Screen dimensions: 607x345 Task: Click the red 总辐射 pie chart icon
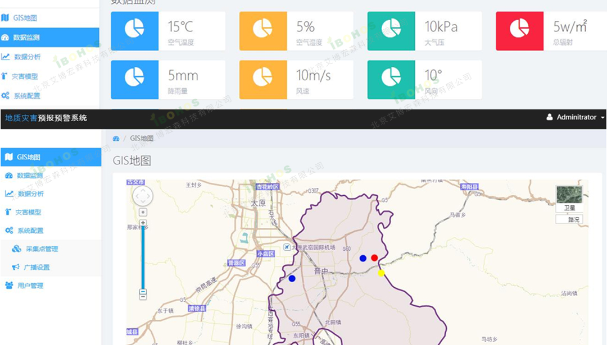pyautogui.click(x=519, y=31)
